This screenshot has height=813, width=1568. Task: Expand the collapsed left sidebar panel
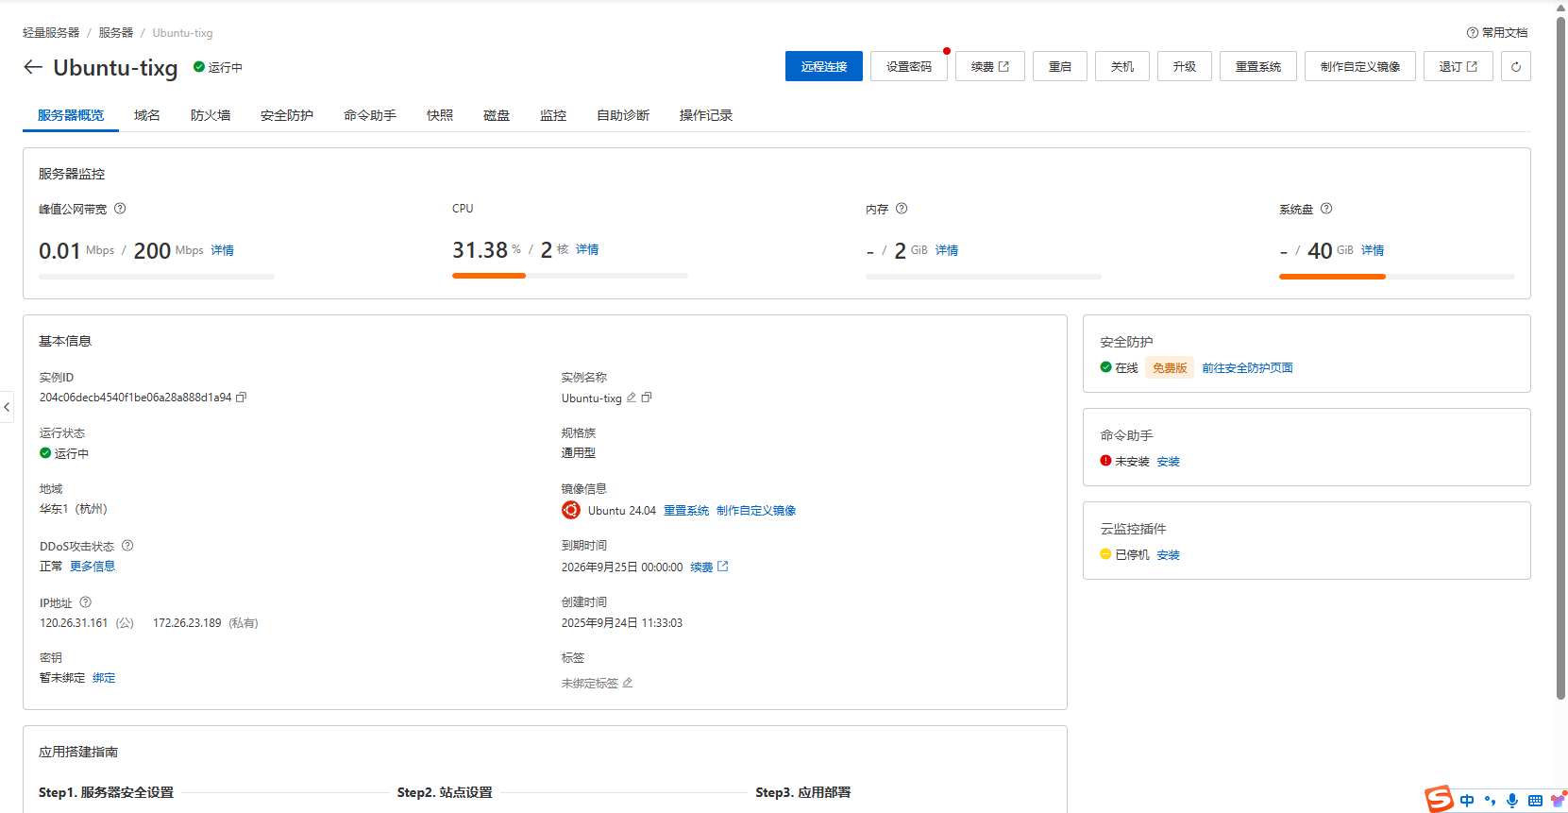pos(7,407)
